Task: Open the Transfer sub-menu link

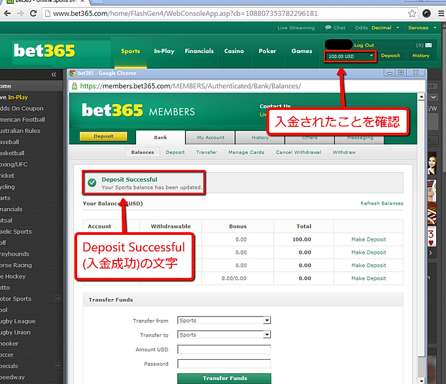Action: click(x=207, y=152)
